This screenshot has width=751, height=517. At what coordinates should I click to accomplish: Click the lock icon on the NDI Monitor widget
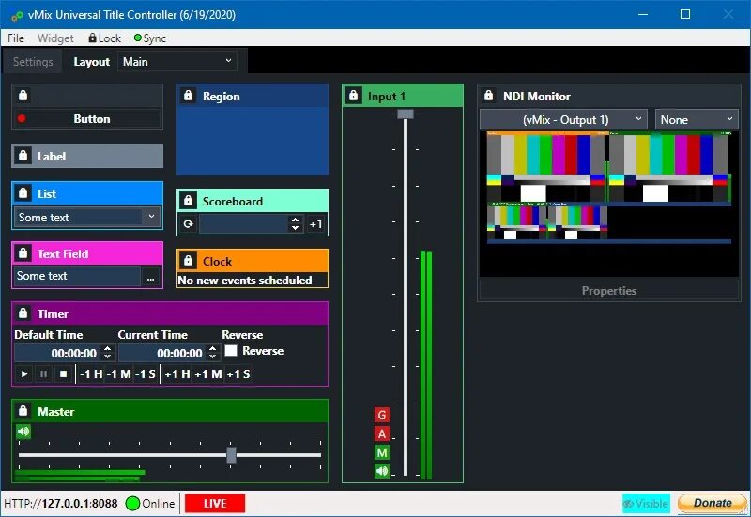(x=488, y=96)
